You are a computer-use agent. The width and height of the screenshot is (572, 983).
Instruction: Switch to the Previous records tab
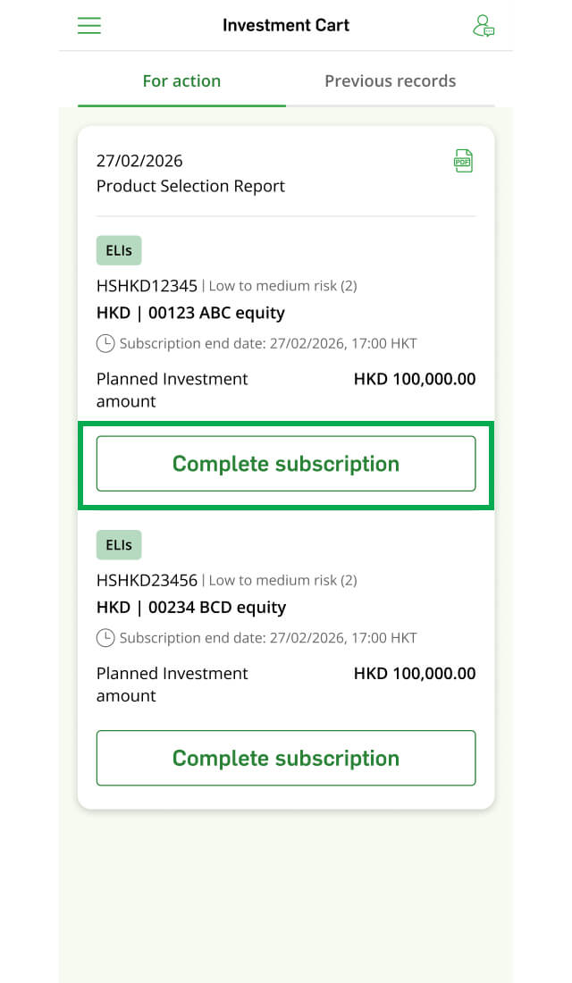pos(390,80)
